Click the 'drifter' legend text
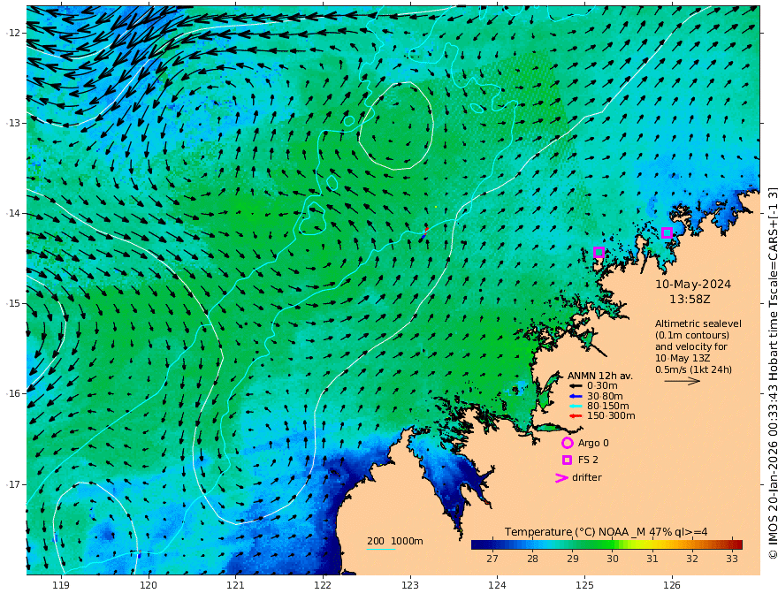This screenshot has width=778, height=601. 587,477
